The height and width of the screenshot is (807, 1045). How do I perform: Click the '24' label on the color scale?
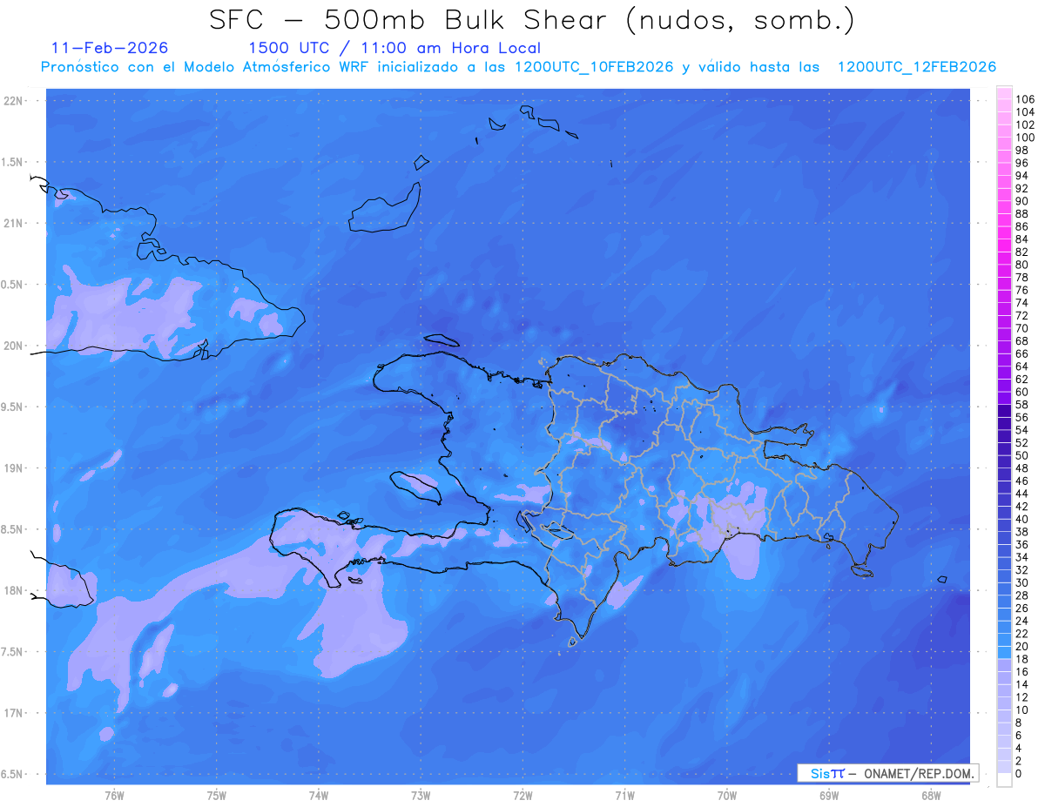(x=1022, y=621)
